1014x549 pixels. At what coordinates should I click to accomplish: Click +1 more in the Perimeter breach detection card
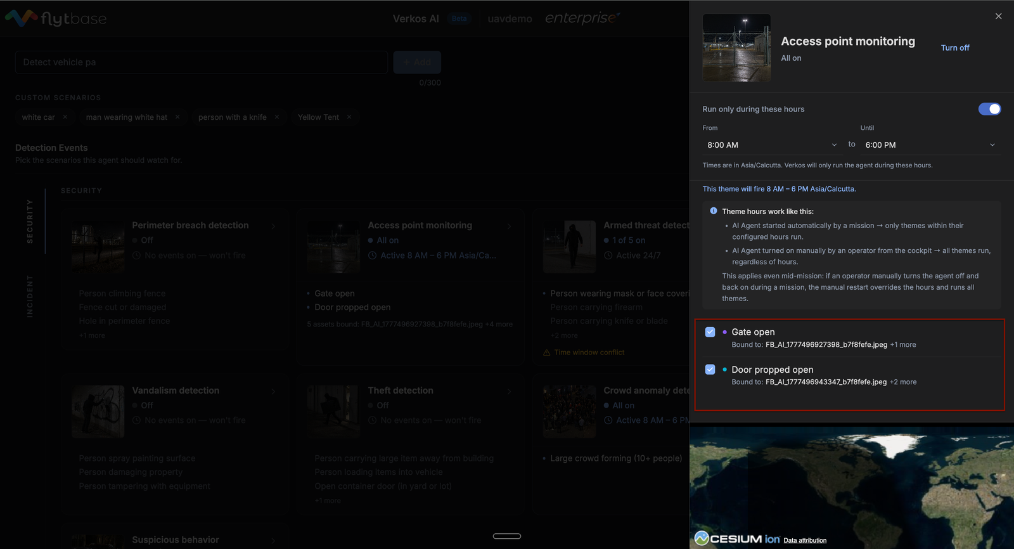click(x=92, y=335)
